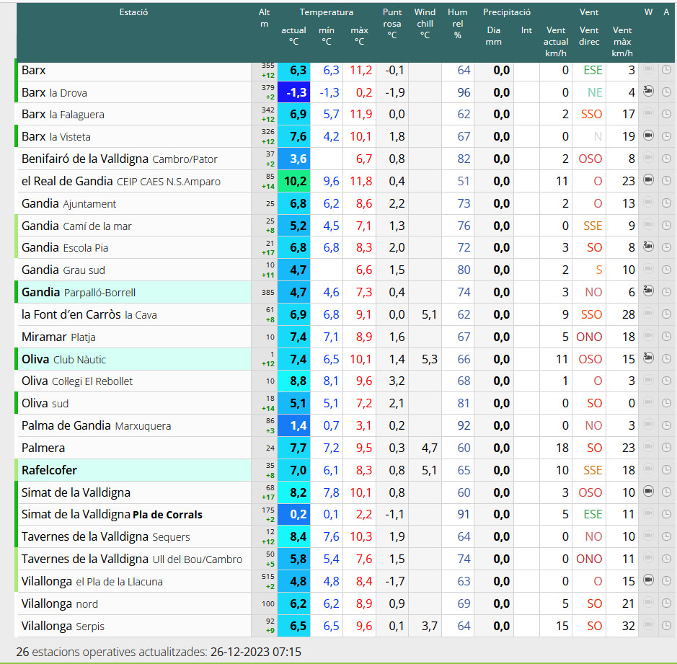Screen dimensions: 677x664
Task: Click the clock icon for Palma de Gandia
Action: tap(666, 425)
